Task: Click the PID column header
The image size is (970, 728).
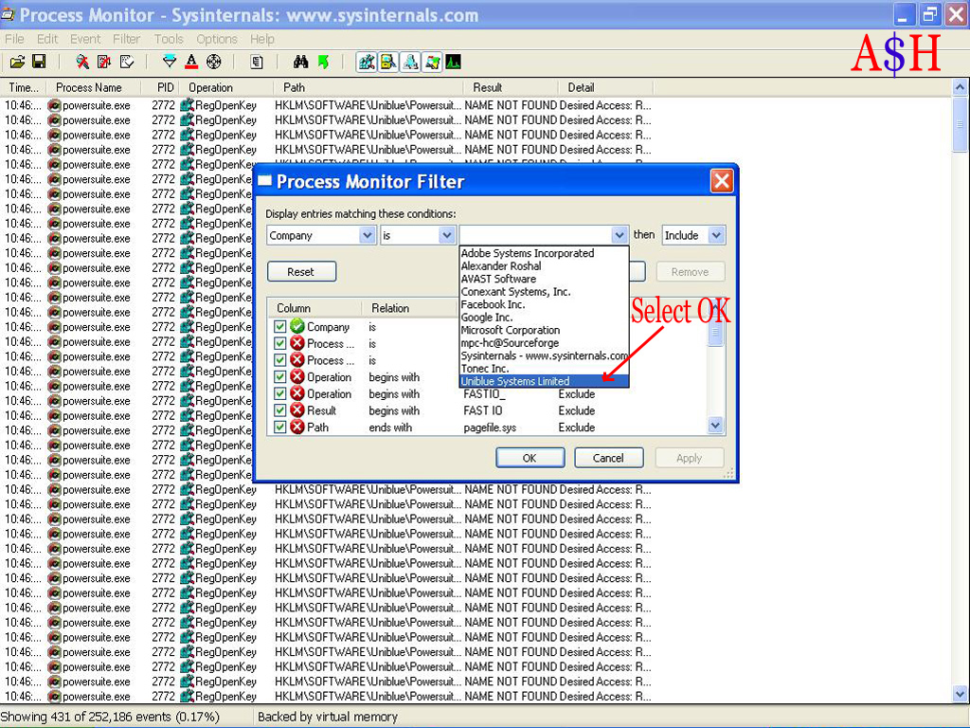Action: 162,88
